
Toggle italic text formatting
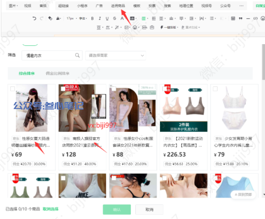100,19
